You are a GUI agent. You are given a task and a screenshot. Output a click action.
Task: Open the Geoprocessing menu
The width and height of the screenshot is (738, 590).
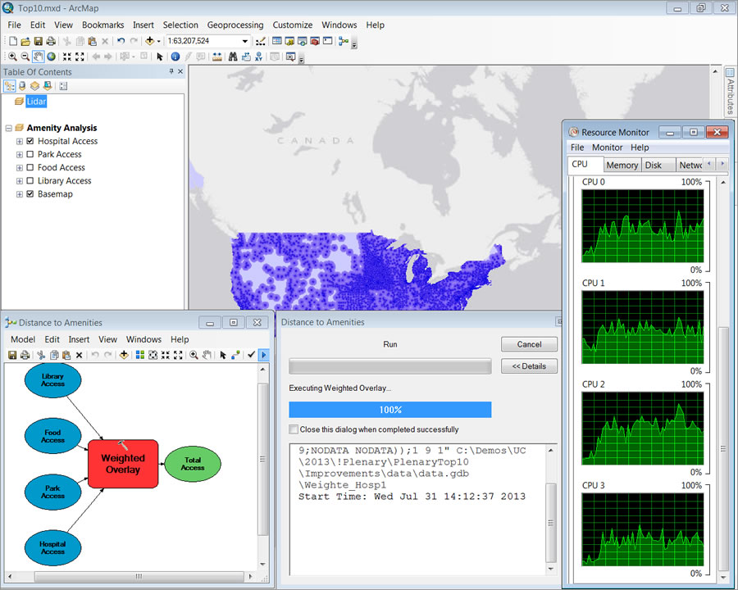pyautogui.click(x=235, y=25)
